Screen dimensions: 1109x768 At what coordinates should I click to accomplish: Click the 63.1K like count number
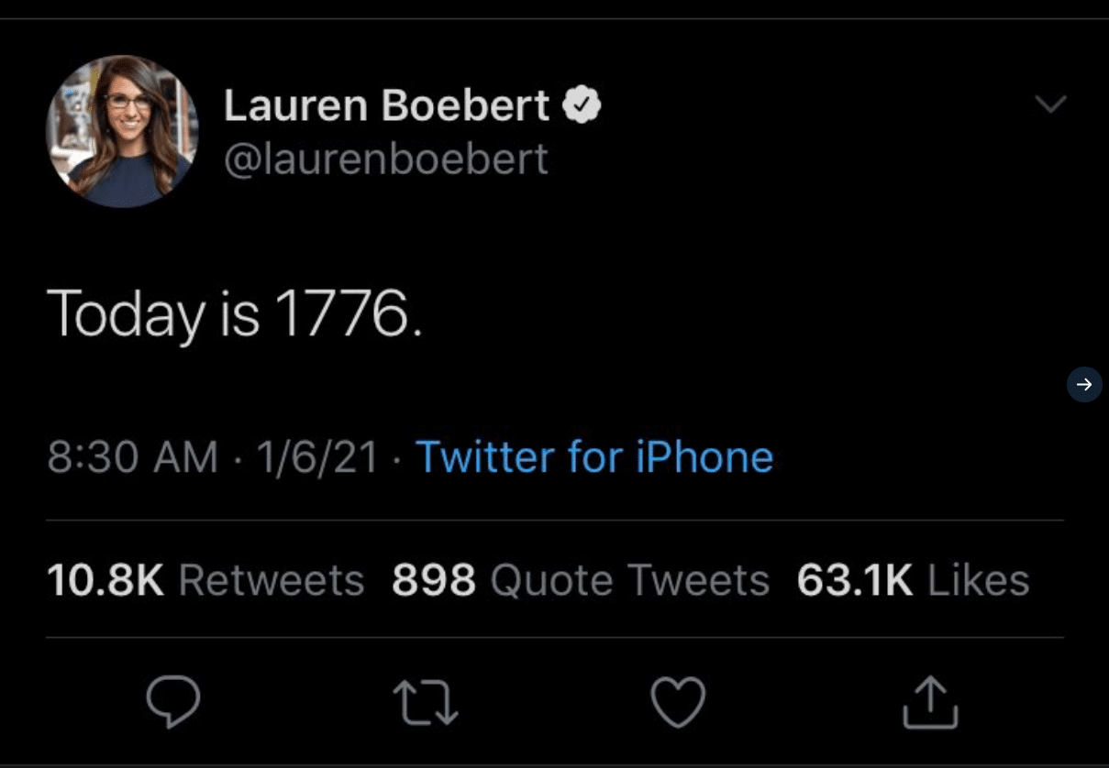click(x=854, y=580)
